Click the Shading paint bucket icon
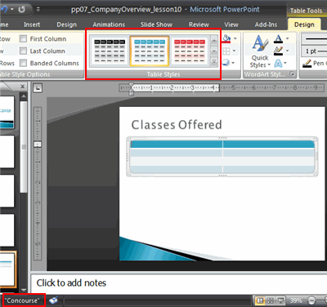Screen dimensions: 327x307 pos(226,38)
